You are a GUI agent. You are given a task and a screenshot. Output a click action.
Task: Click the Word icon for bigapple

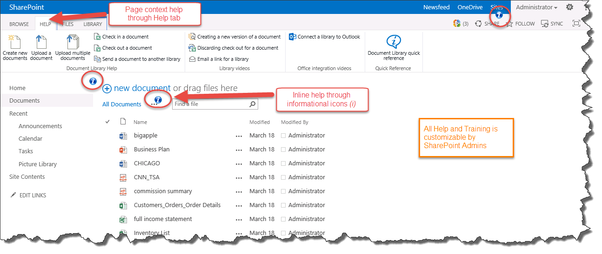tap(123, 136)
